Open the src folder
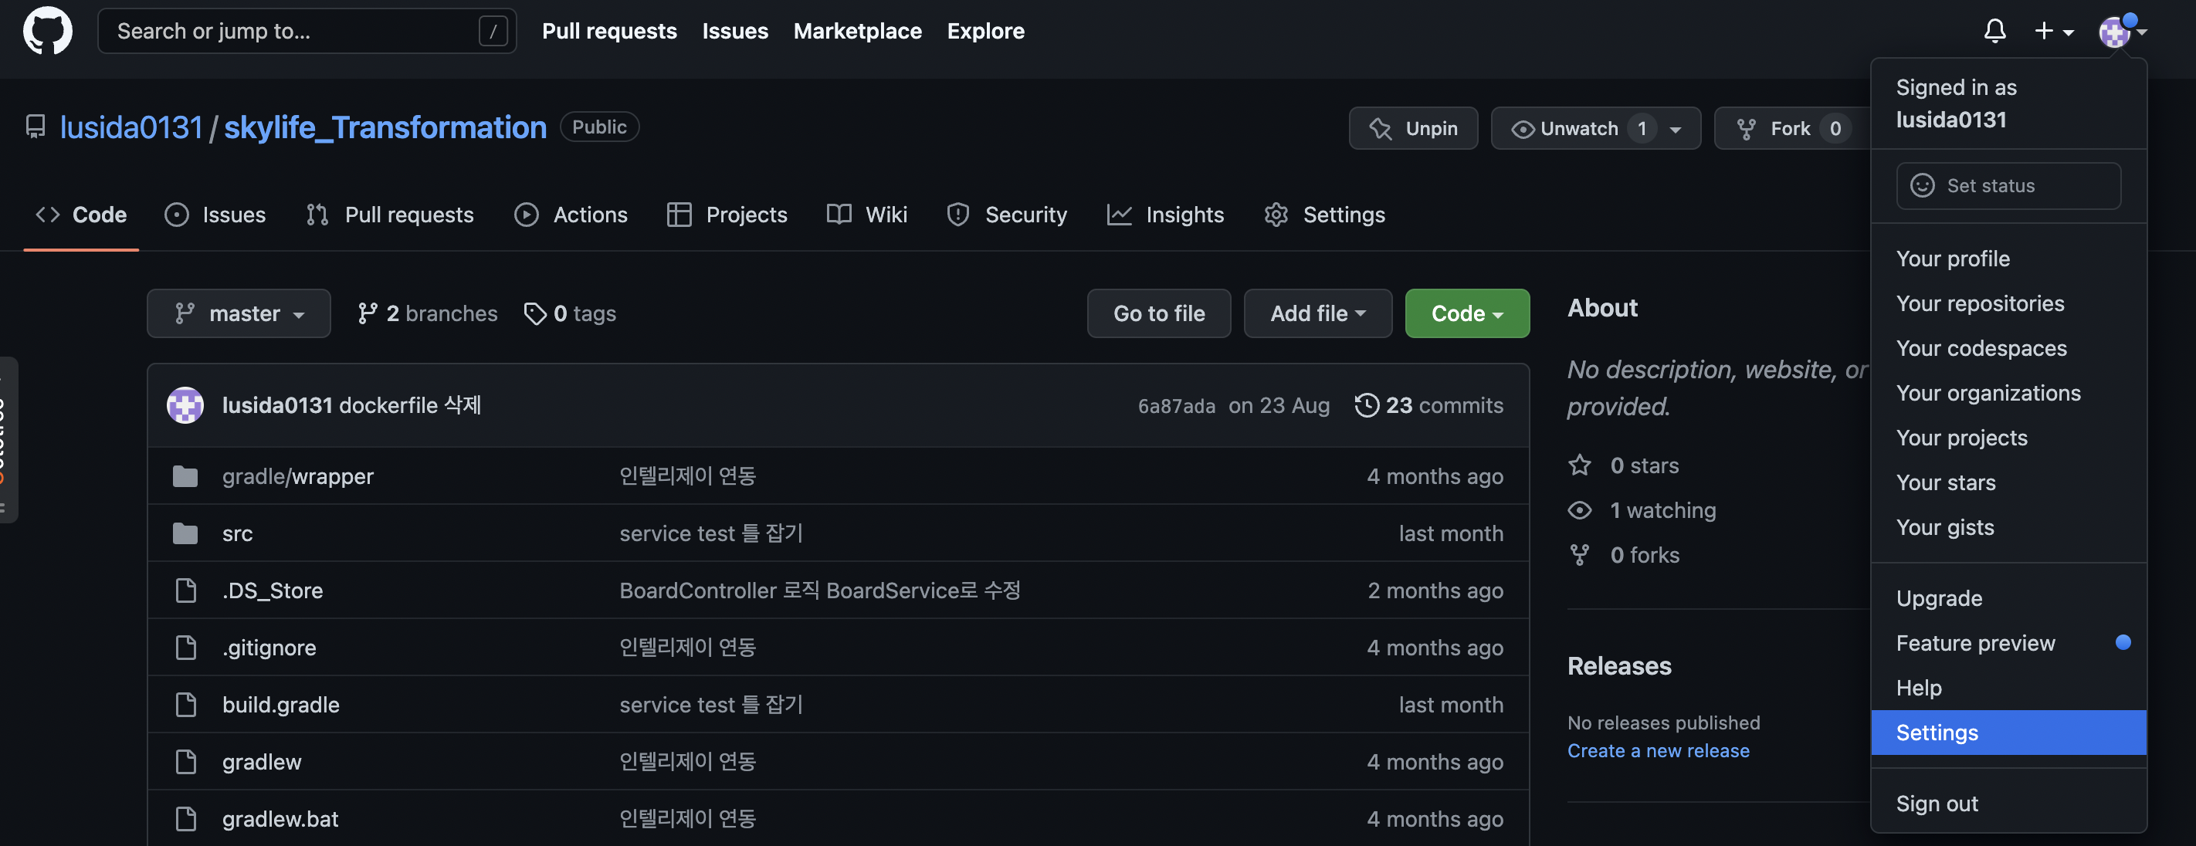Viewport: 2196px width, 846px height. (x=237, y=533)
